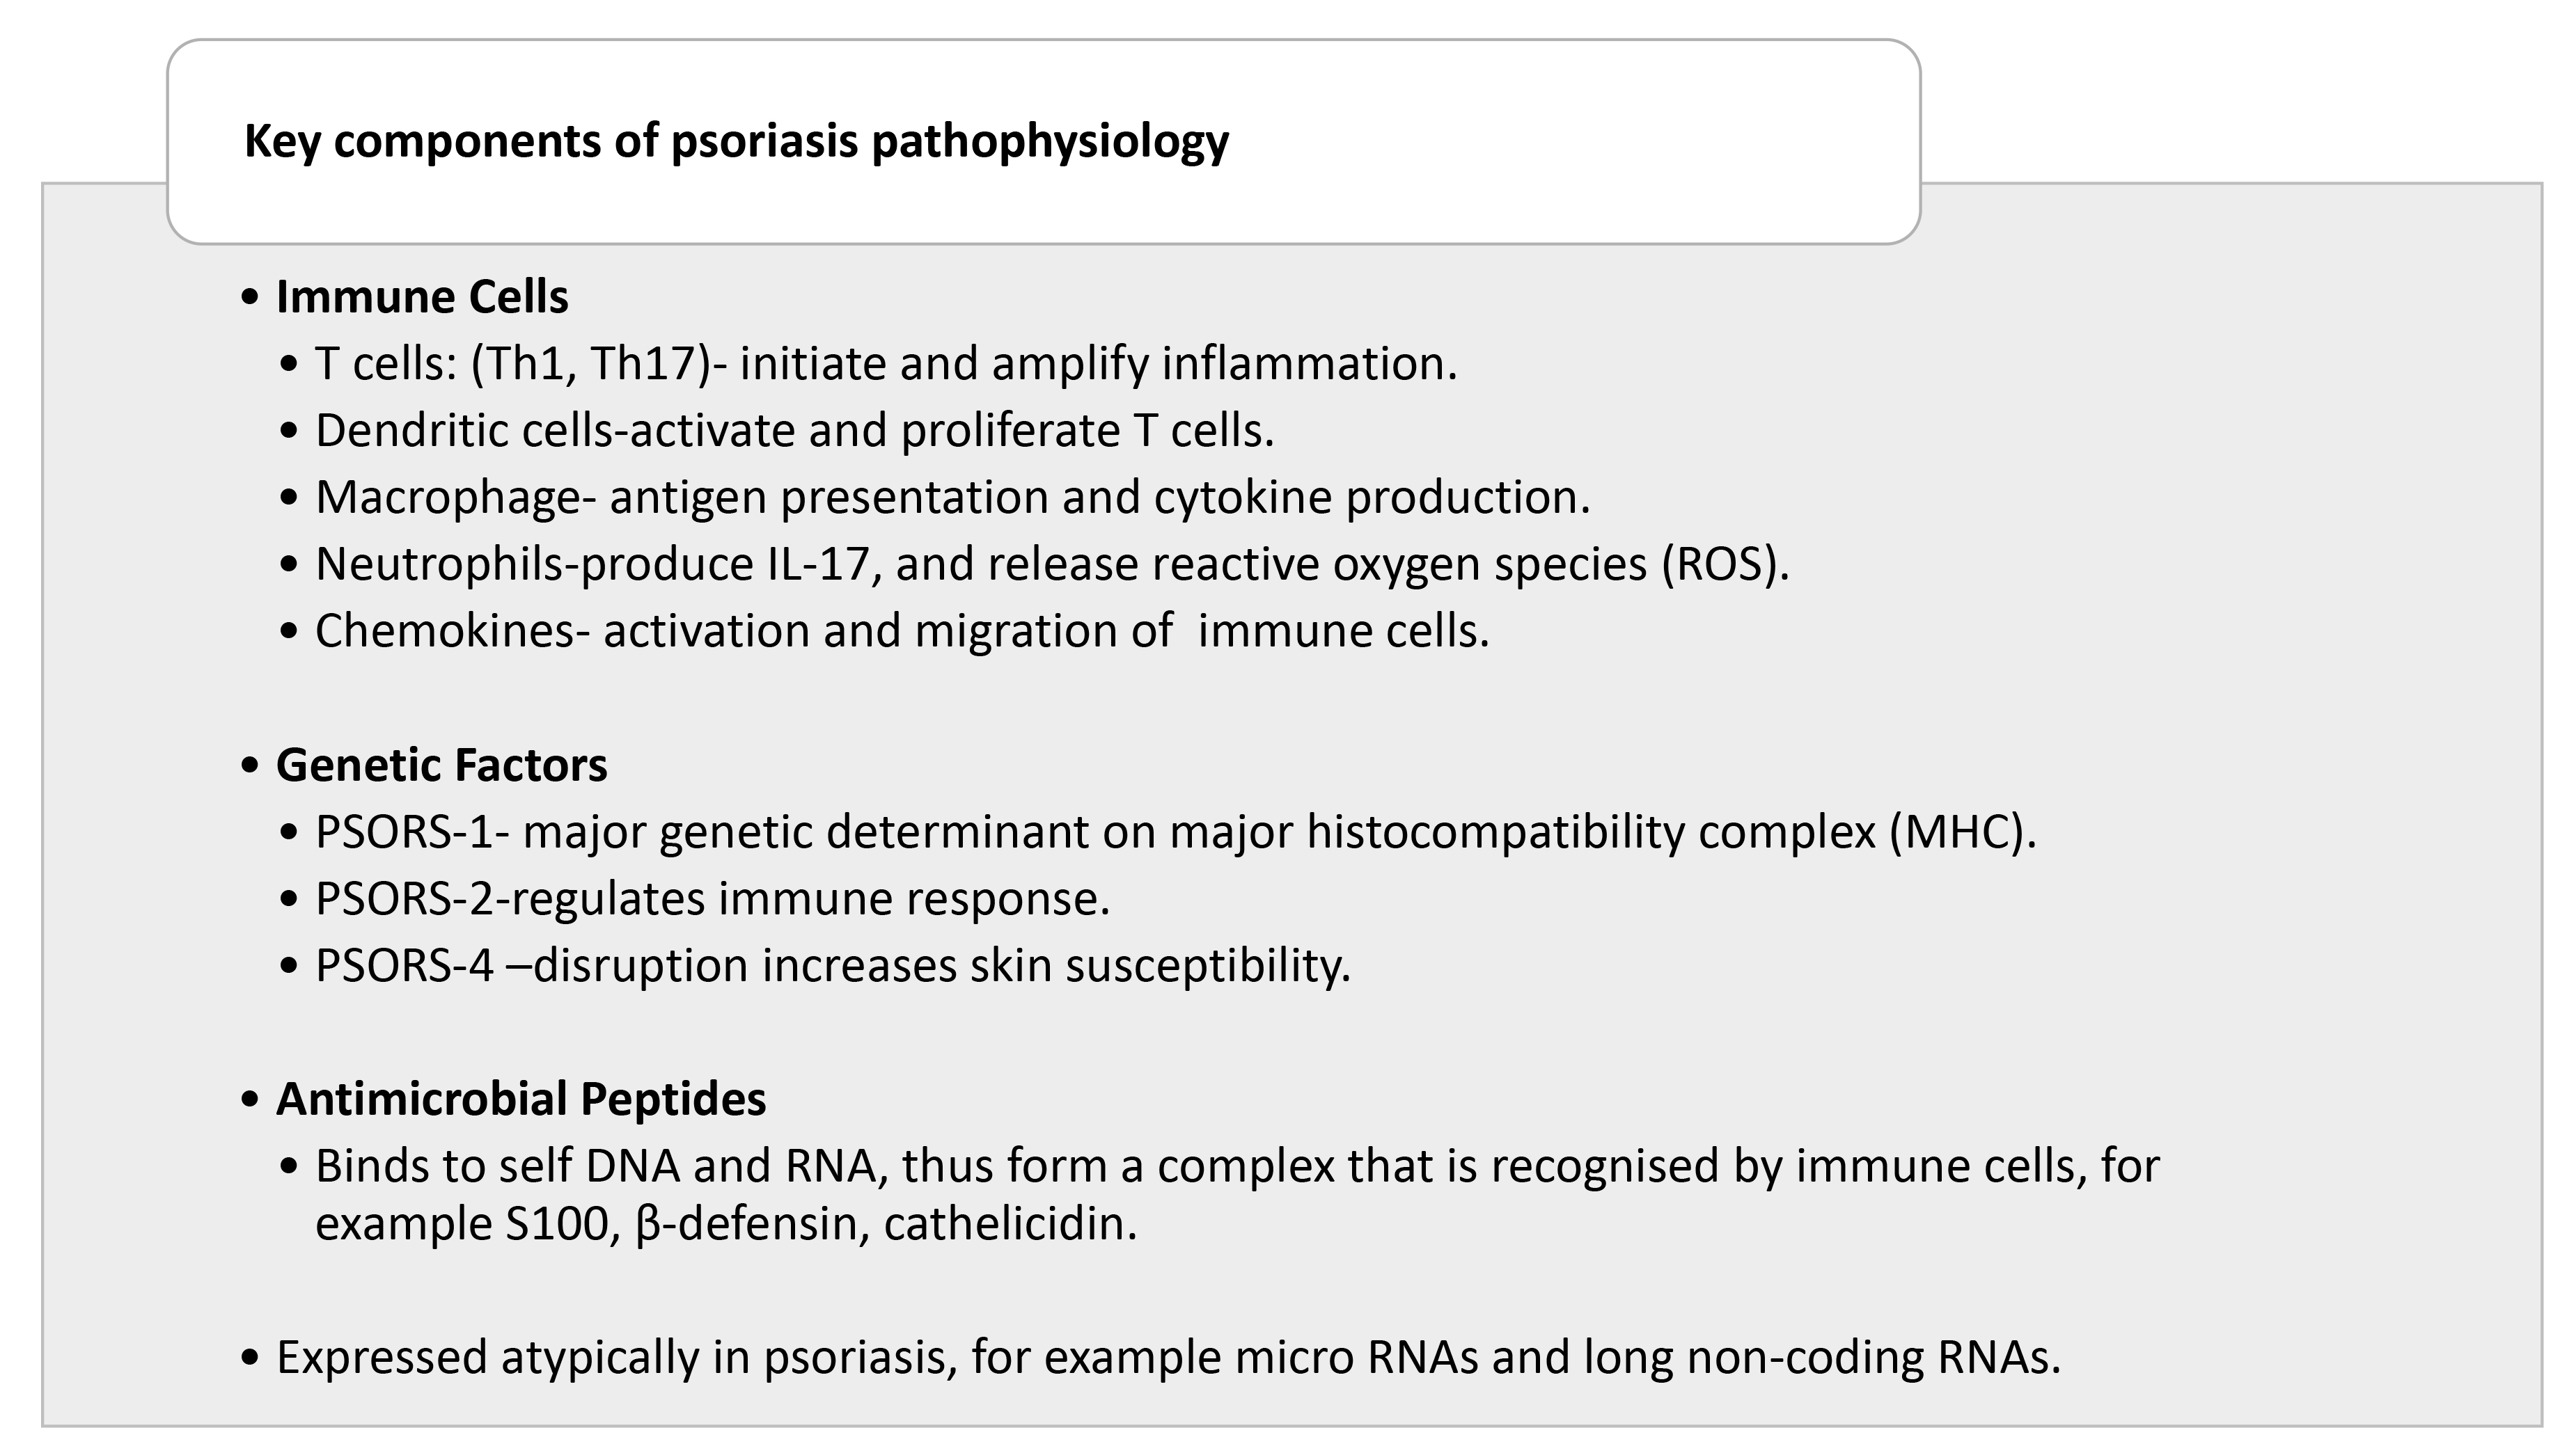
Task: Click the 'Dendritic cells' bullet line
Action: pos(794,431)
